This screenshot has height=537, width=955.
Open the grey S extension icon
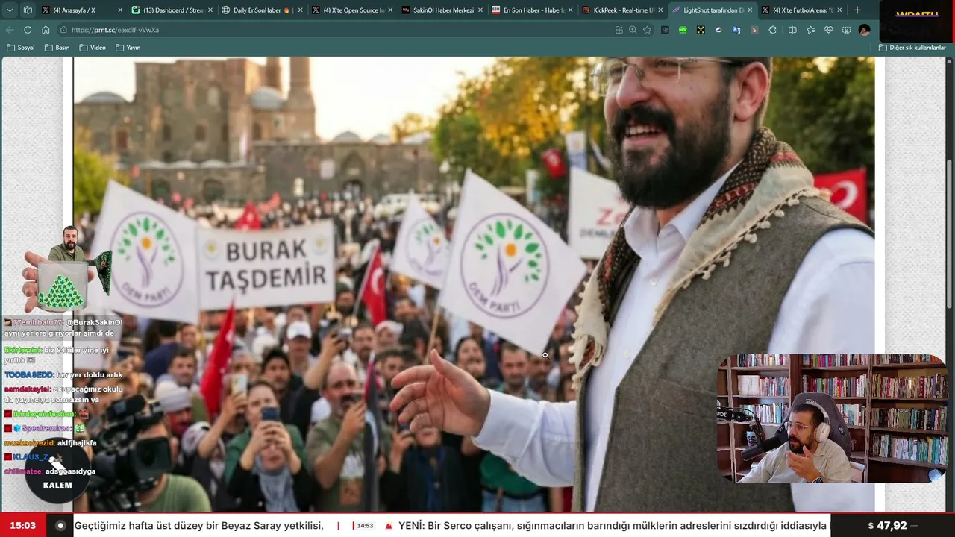754,30
